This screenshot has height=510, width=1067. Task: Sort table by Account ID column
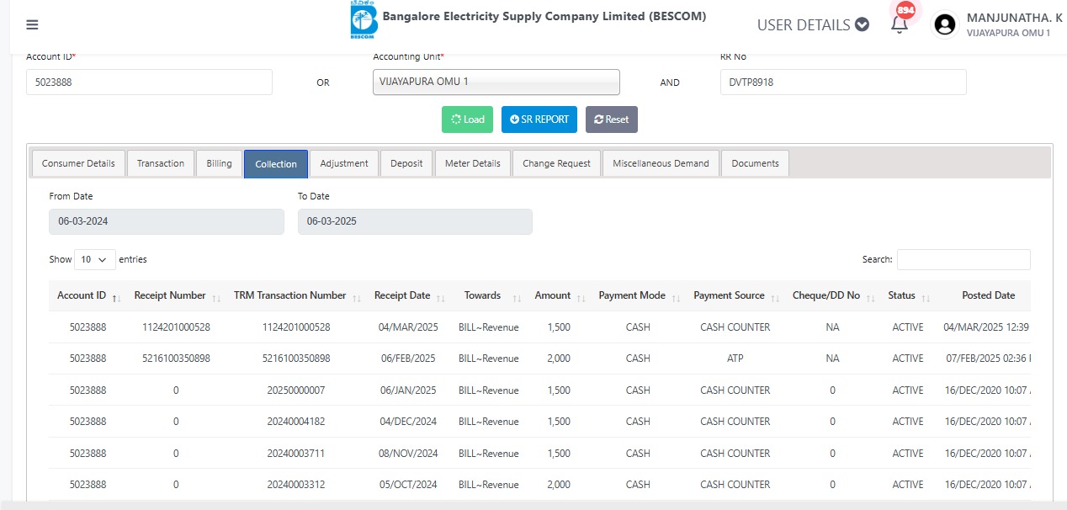pos(88,296)
